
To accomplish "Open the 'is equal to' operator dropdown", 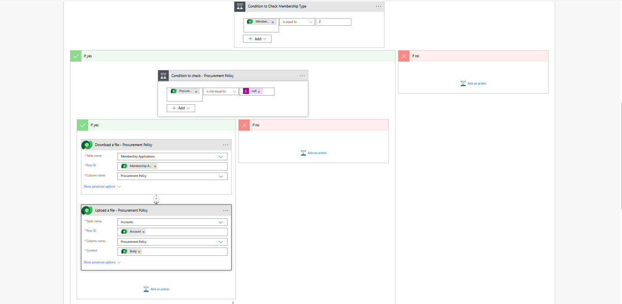I will [297, 22].
